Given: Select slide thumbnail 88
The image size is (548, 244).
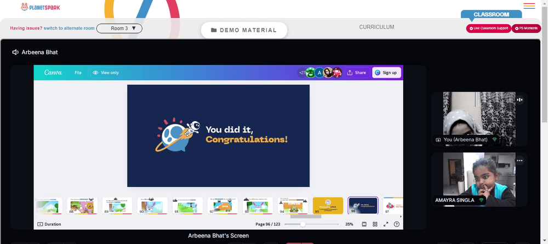Looking at the screenshot, I should (x=82, y=206).
